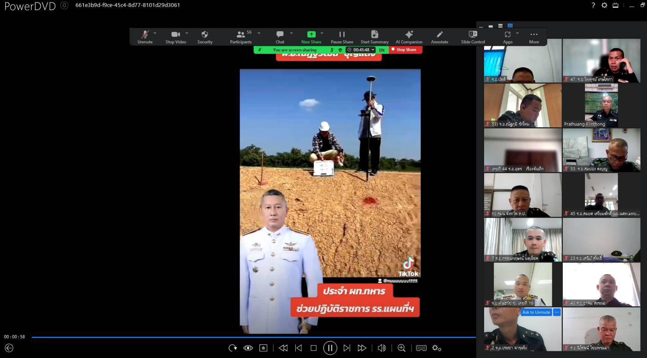Image resolution: width=647 pixels, height=358 pixels.
Task: Open the 00:41:48 meeting timer dropdown
Action: [361, 50]
